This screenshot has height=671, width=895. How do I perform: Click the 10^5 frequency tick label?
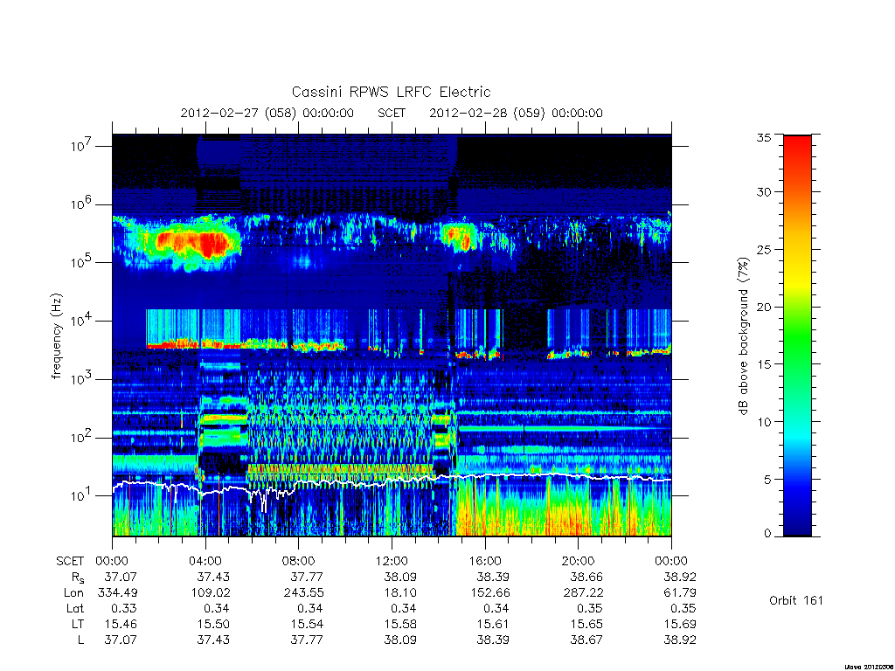tap(82, 262)
